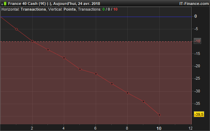Click the -20 label on vertical axis
The width and height of the screenshot is (210, 131).
click(197, 66)
